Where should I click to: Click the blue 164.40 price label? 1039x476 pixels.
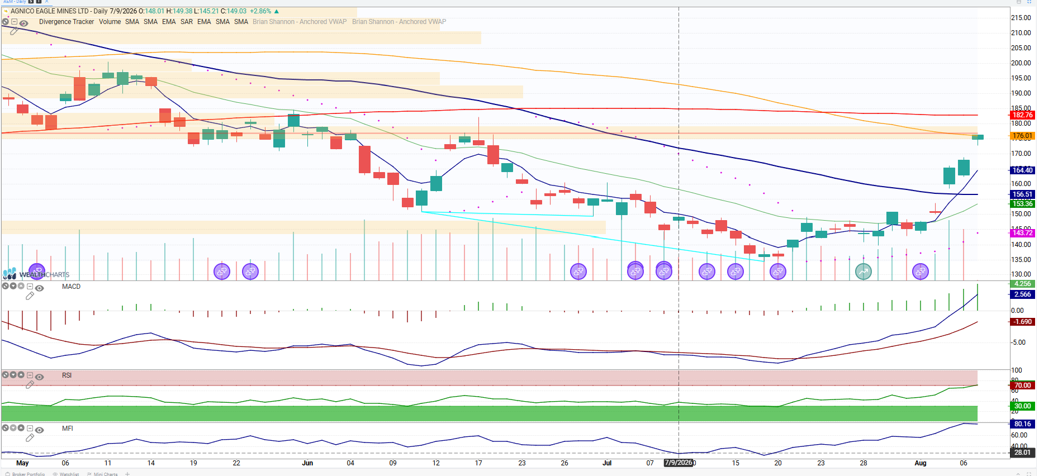click(x=1023, y=170)
